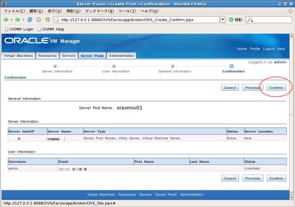295x207 pixels.
Task: Click the OVMM Login bookmark
Action: tap(19, 29)
